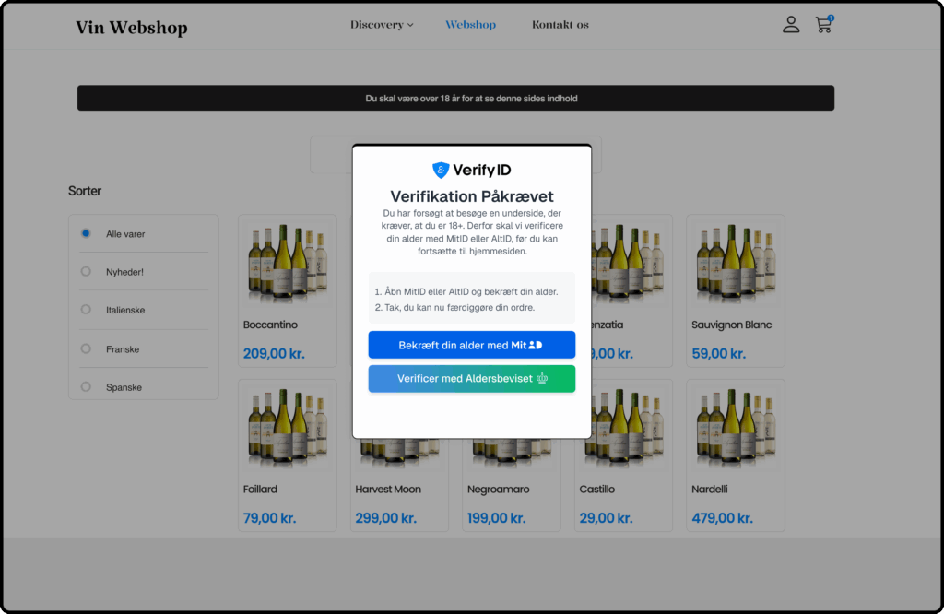Go to the Webshop nav item
The width and height of the screenshot is (944, 614).
[470, 25]
